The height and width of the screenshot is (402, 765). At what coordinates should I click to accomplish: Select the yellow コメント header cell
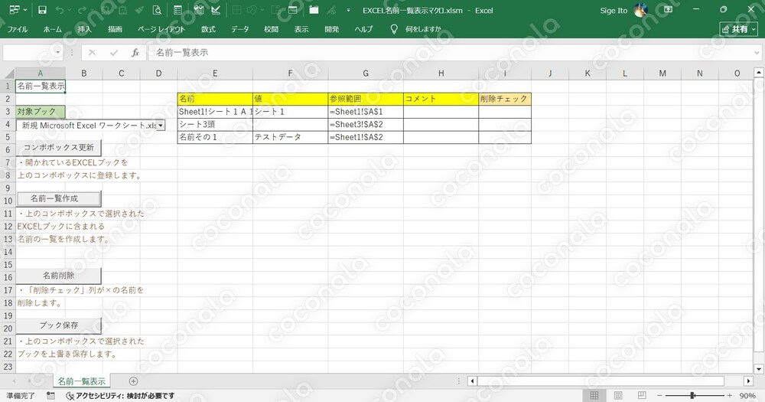tap(441, 99)
